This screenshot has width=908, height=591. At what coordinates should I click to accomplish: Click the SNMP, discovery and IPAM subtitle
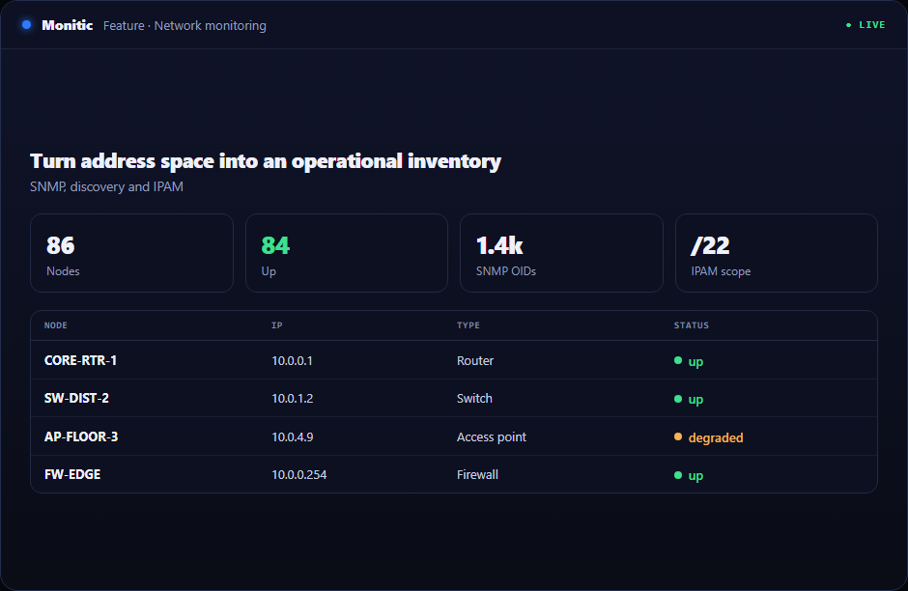click(x=106, y=187)
